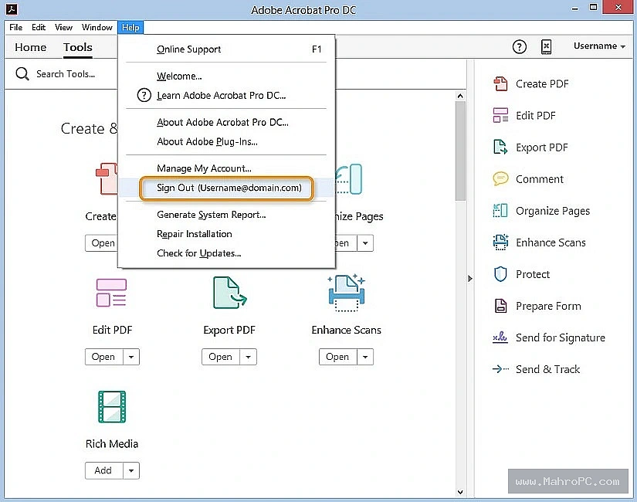Viewport: 637px width, 502px height.
Task: Open the Prepare Form icon
Action: click(x=500, y=306)
